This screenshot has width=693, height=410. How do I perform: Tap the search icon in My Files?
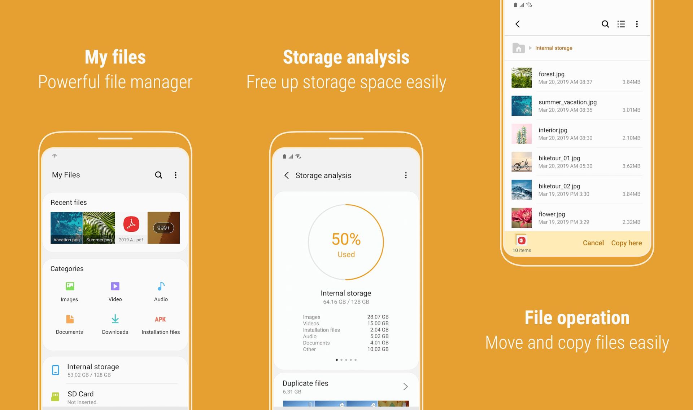click(x=158, y=175)
